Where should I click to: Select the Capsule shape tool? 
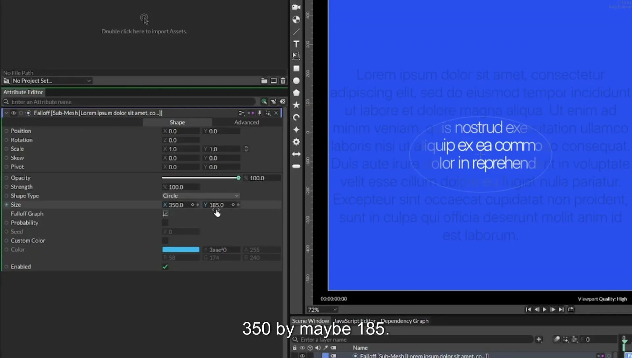[296, 166]
